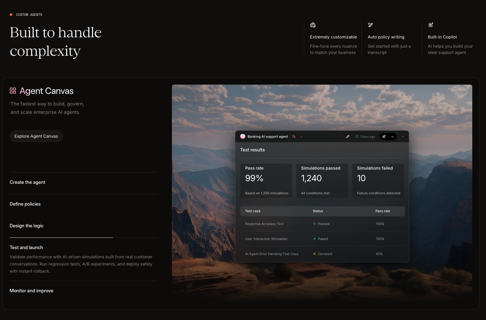Click the Extremely customizable feature title
This screenshot has height=320, width=486.
(x=333, y=37)
